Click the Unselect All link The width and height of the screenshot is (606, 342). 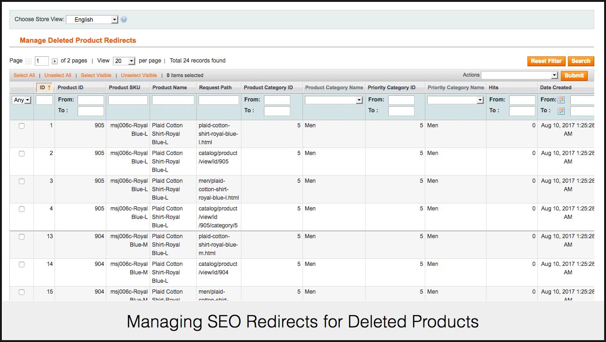point(58,75)
